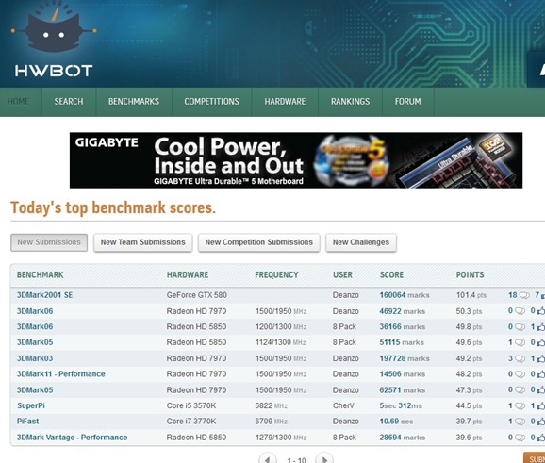This screenshot has height=463, width=545.
Task: Open comments icon for 3DMark2001 SE row
Action: pyautogui.click(x=524, y=295)
